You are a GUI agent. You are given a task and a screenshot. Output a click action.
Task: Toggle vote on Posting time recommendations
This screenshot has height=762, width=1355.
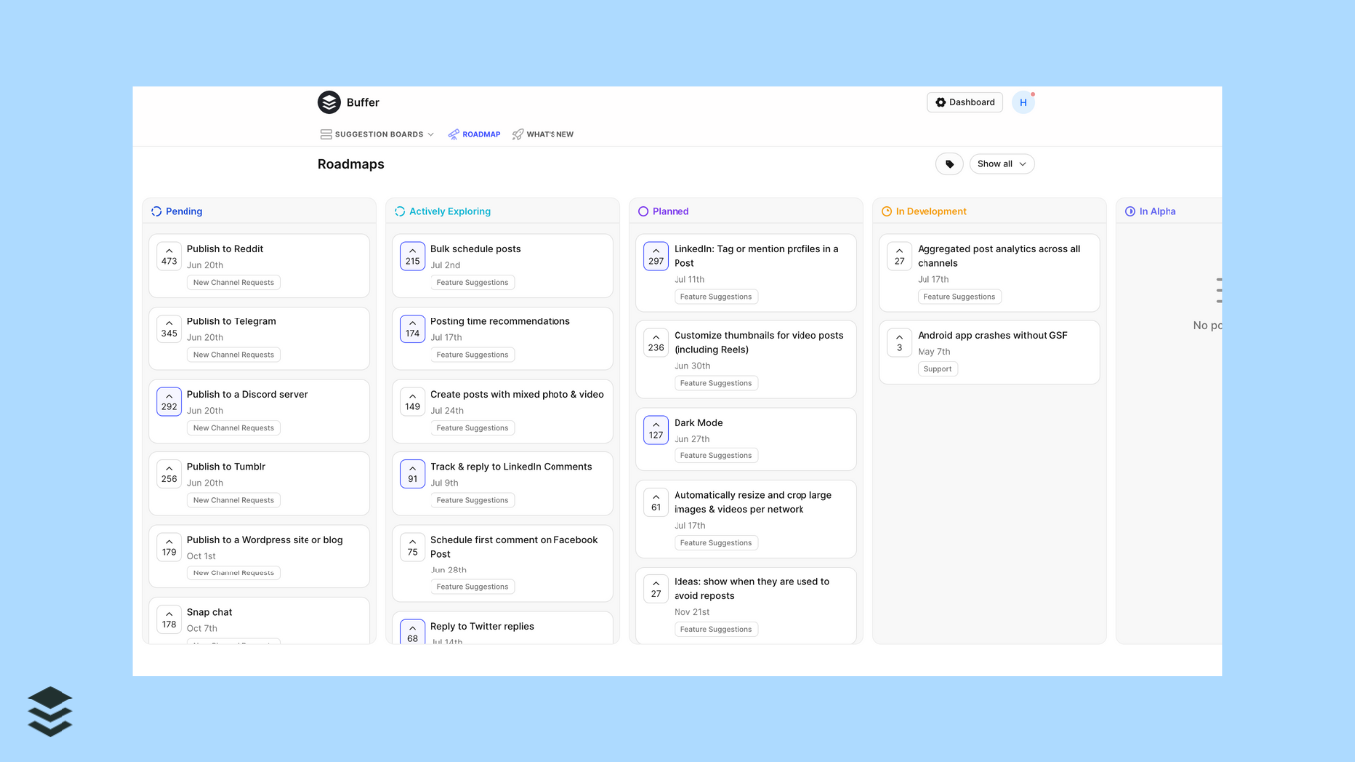(x=413, y=328)
